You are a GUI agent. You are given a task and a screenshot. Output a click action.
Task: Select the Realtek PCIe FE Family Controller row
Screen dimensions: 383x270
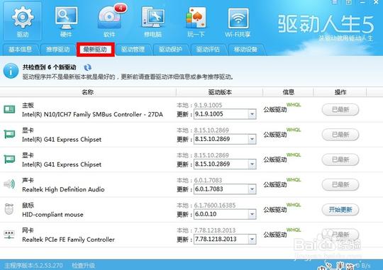click(x=191, y=235)
